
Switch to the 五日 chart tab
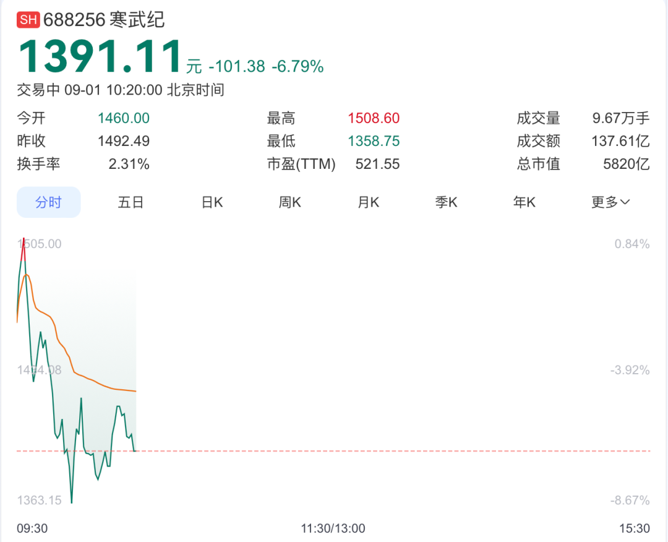131,202
